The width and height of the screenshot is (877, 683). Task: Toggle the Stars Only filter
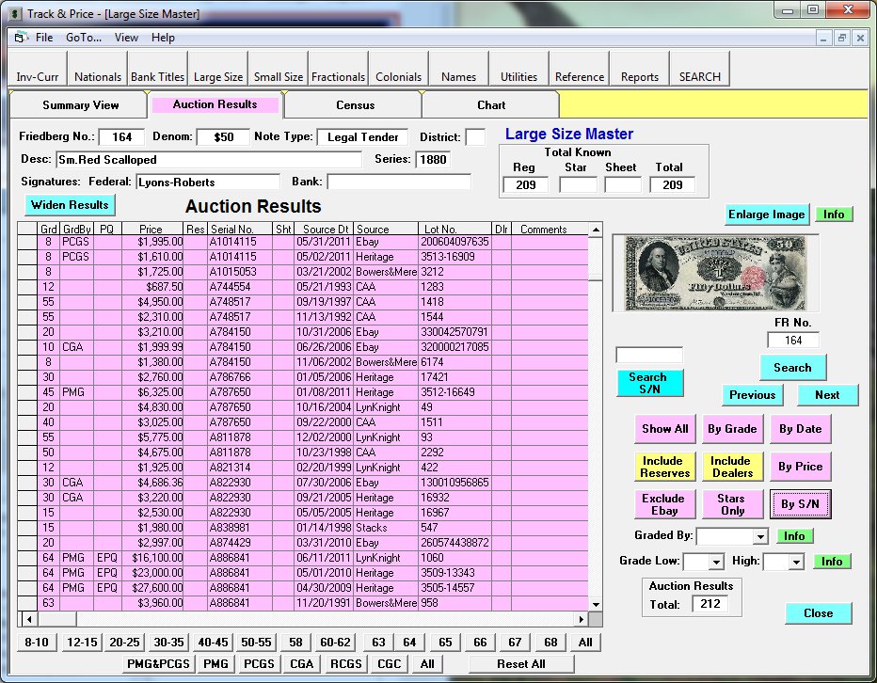(x=732, y=504)
